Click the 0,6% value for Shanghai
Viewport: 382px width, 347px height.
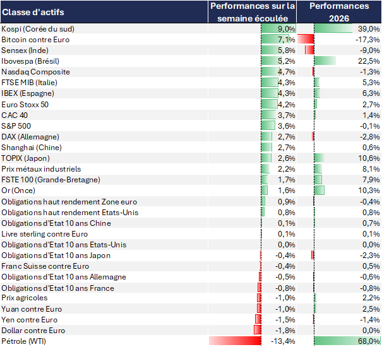click(x=371, y=148)
